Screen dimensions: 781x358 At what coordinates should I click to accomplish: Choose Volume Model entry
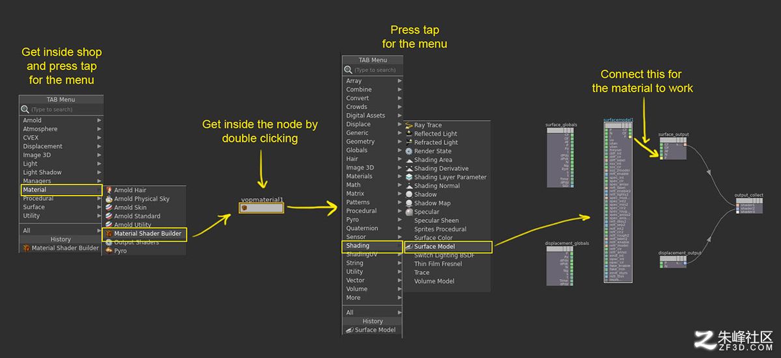tap(434, 281)
